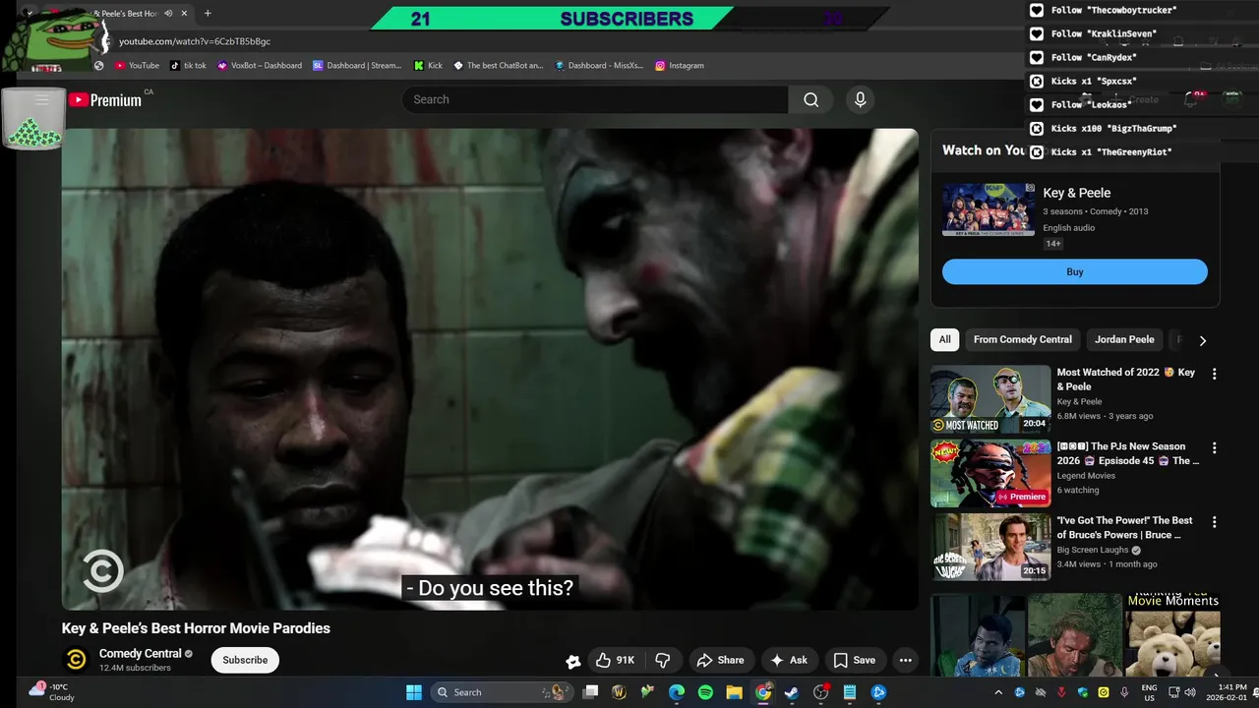Open more actions ellipsis below video
This screenshot has width=1259, height=708.
[x=905, y=660]
